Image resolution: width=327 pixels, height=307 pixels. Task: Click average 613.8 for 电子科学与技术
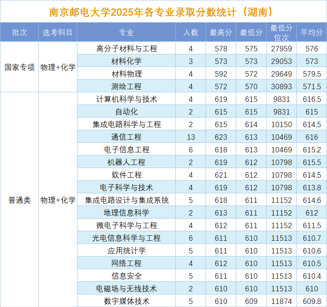click(x=312, y=187)
